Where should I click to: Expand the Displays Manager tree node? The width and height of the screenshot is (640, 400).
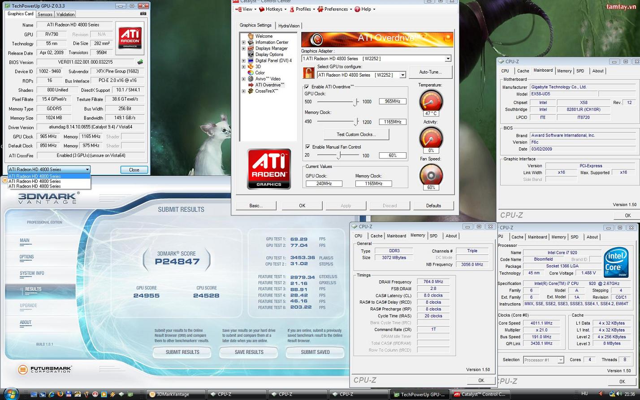click(243, 48)
